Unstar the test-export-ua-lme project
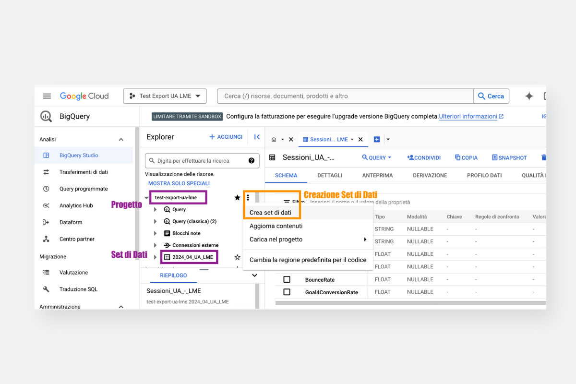 tap(237, 197)
